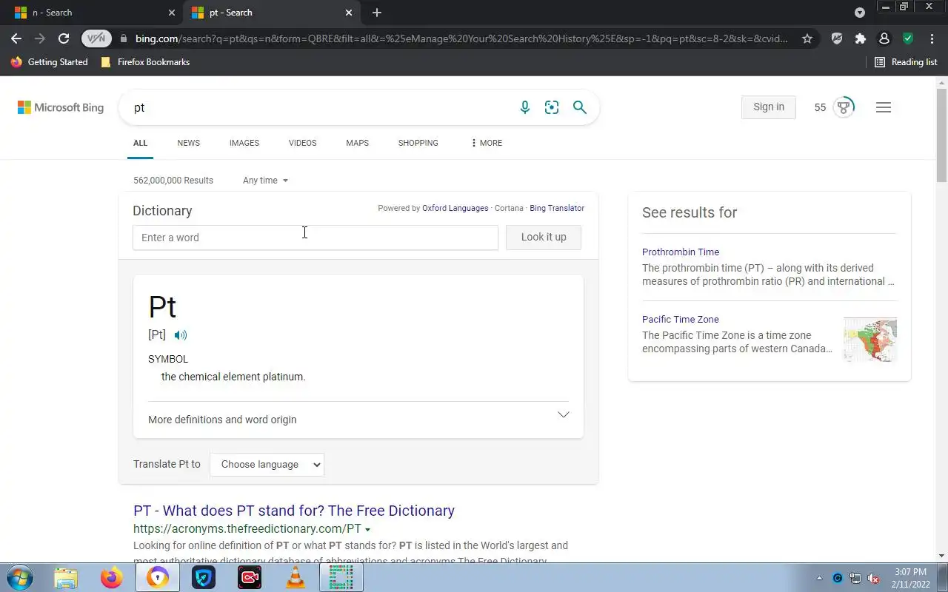Click the '562,000,000 Results' count

[x=173, y=181]
